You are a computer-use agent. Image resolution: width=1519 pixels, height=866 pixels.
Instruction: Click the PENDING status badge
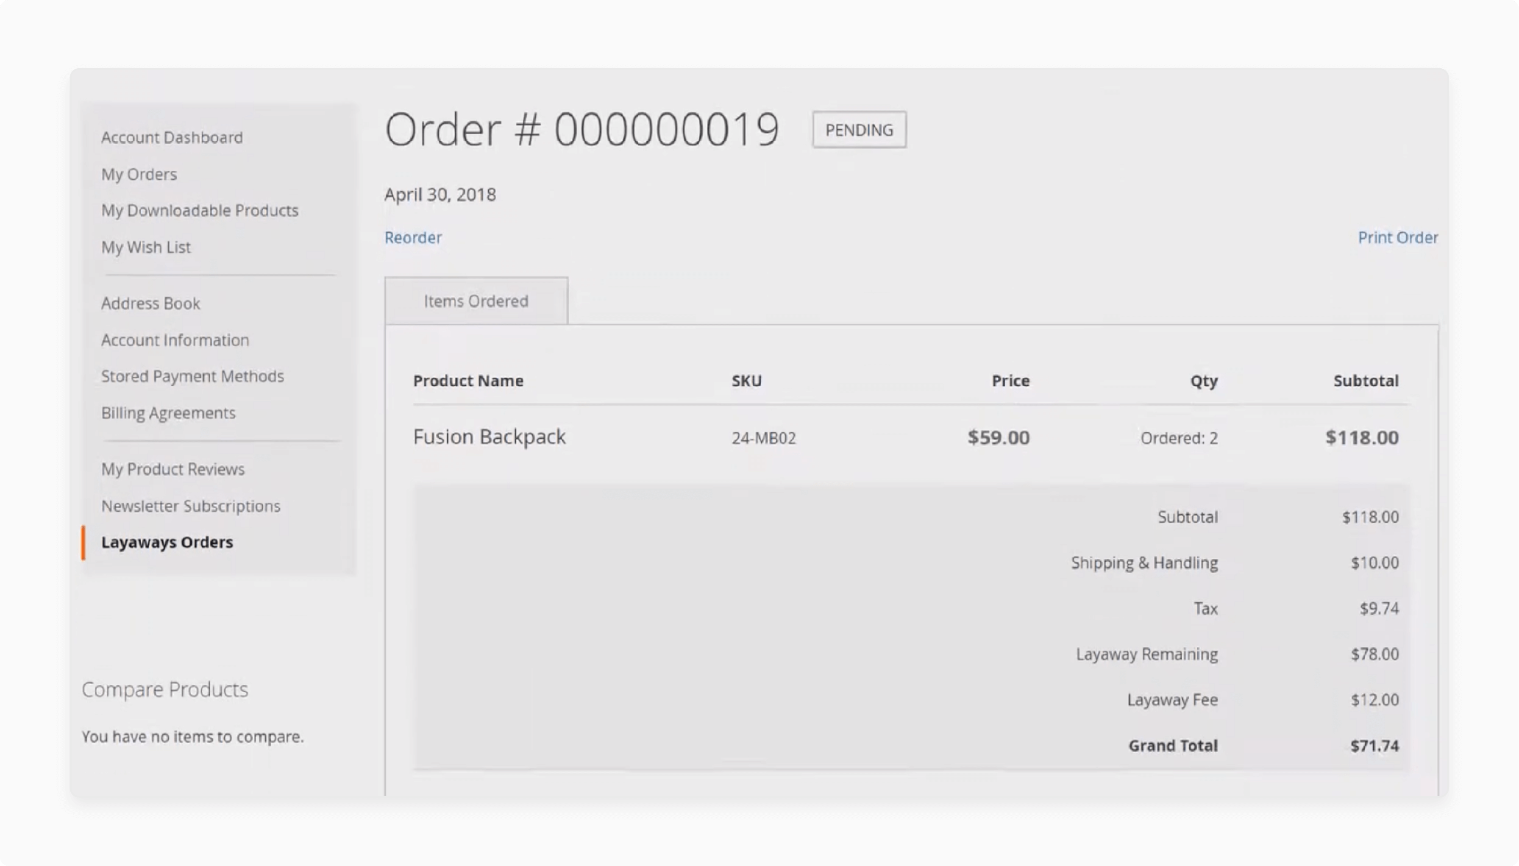click(860, 130)
